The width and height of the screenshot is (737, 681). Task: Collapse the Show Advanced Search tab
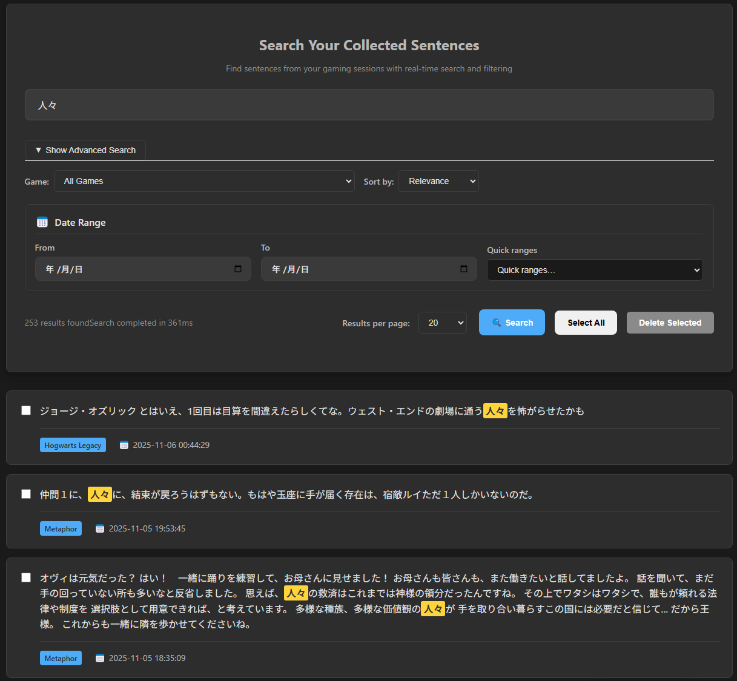[85, 150]
